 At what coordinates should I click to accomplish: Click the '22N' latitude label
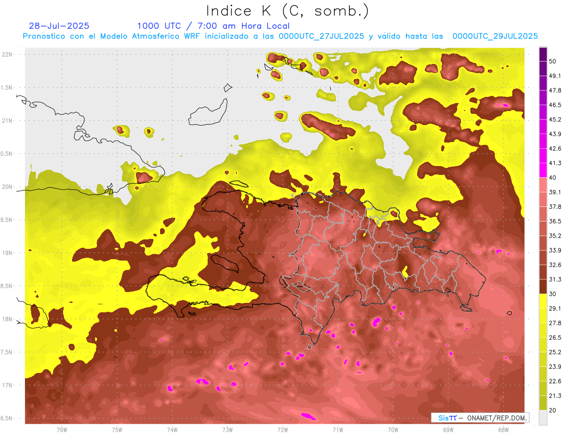(x=7, y=54)
